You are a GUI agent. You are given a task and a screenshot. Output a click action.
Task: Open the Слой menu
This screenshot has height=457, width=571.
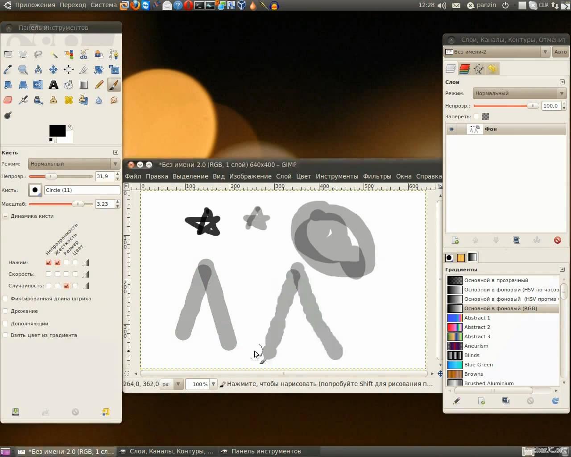click(283, 176)
